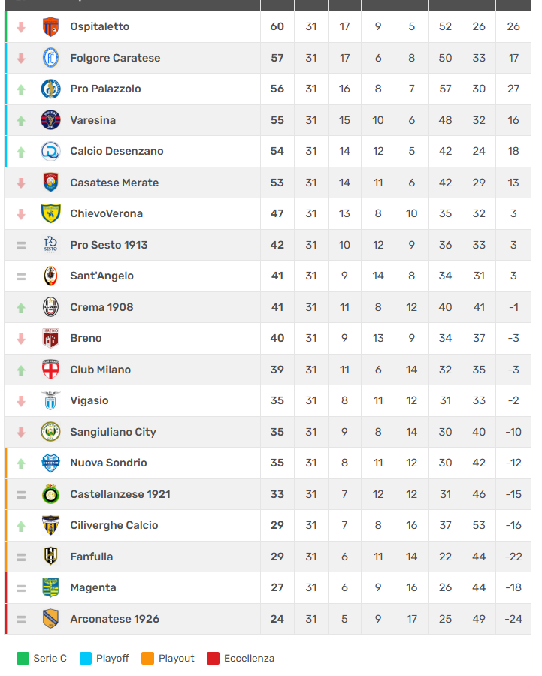Click the Club Milano red cross crest
The width and height of the screenshot is (542, 676).
50,370
